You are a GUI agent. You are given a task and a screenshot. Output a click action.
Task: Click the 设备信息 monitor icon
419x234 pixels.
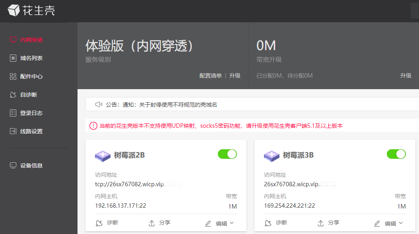(13, 165)
